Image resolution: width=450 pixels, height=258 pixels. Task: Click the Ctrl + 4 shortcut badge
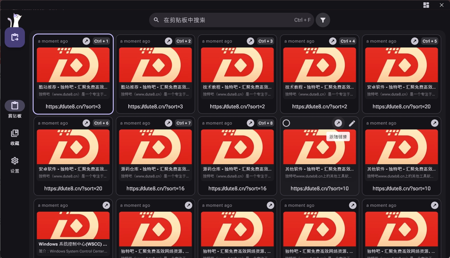[347, 41]
